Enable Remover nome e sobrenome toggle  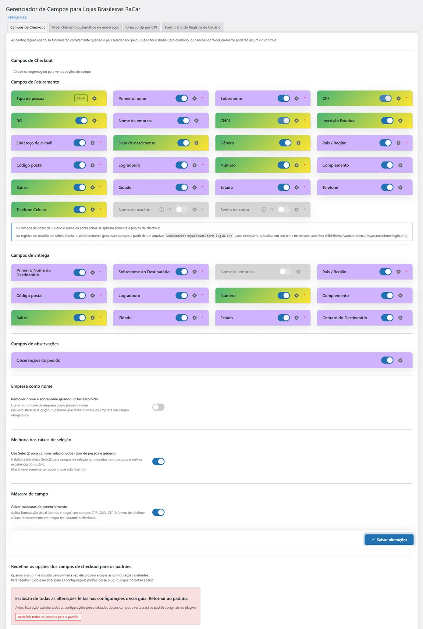pyautogui.click(x=159, y=407)
